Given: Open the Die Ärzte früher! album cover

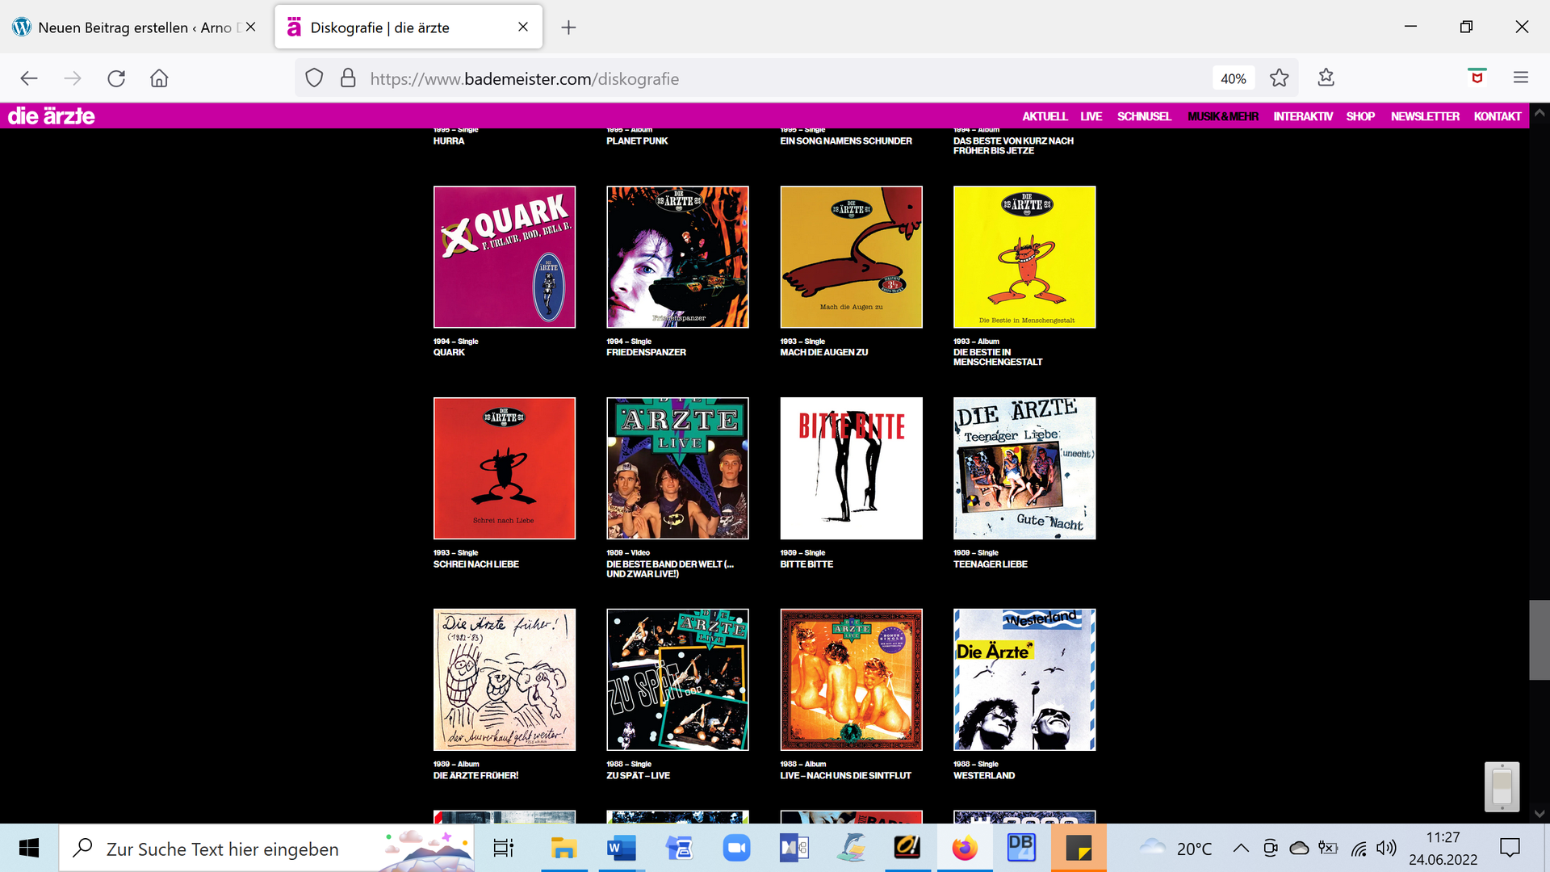Looking at the screenshot, I should click(505, 680).
